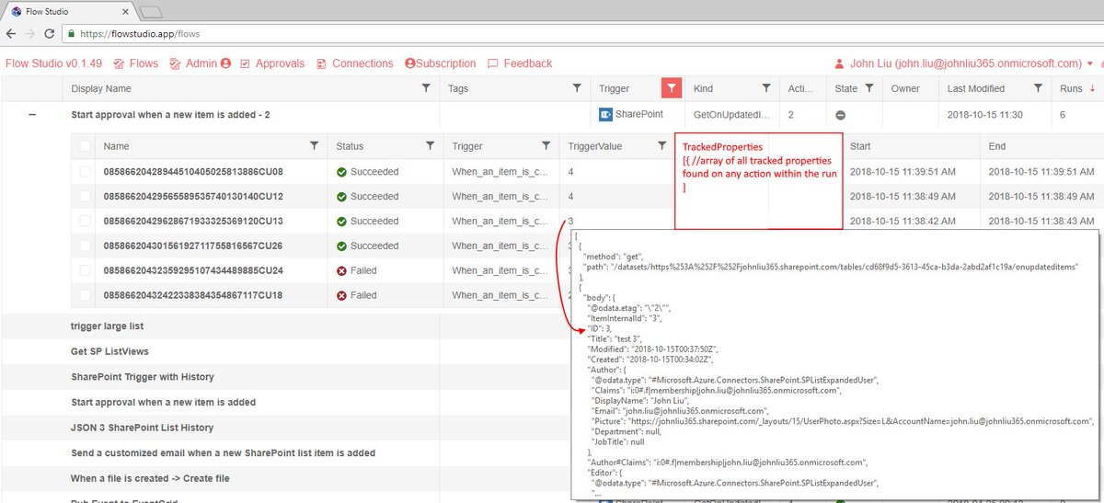Select the 'Get SP ListViews' flow
This screenshot has width=1104, height=503.
[x=109, y=351]
